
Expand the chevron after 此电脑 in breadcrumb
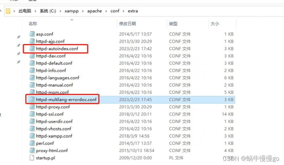pyautogui.click(x=35, y=11)
